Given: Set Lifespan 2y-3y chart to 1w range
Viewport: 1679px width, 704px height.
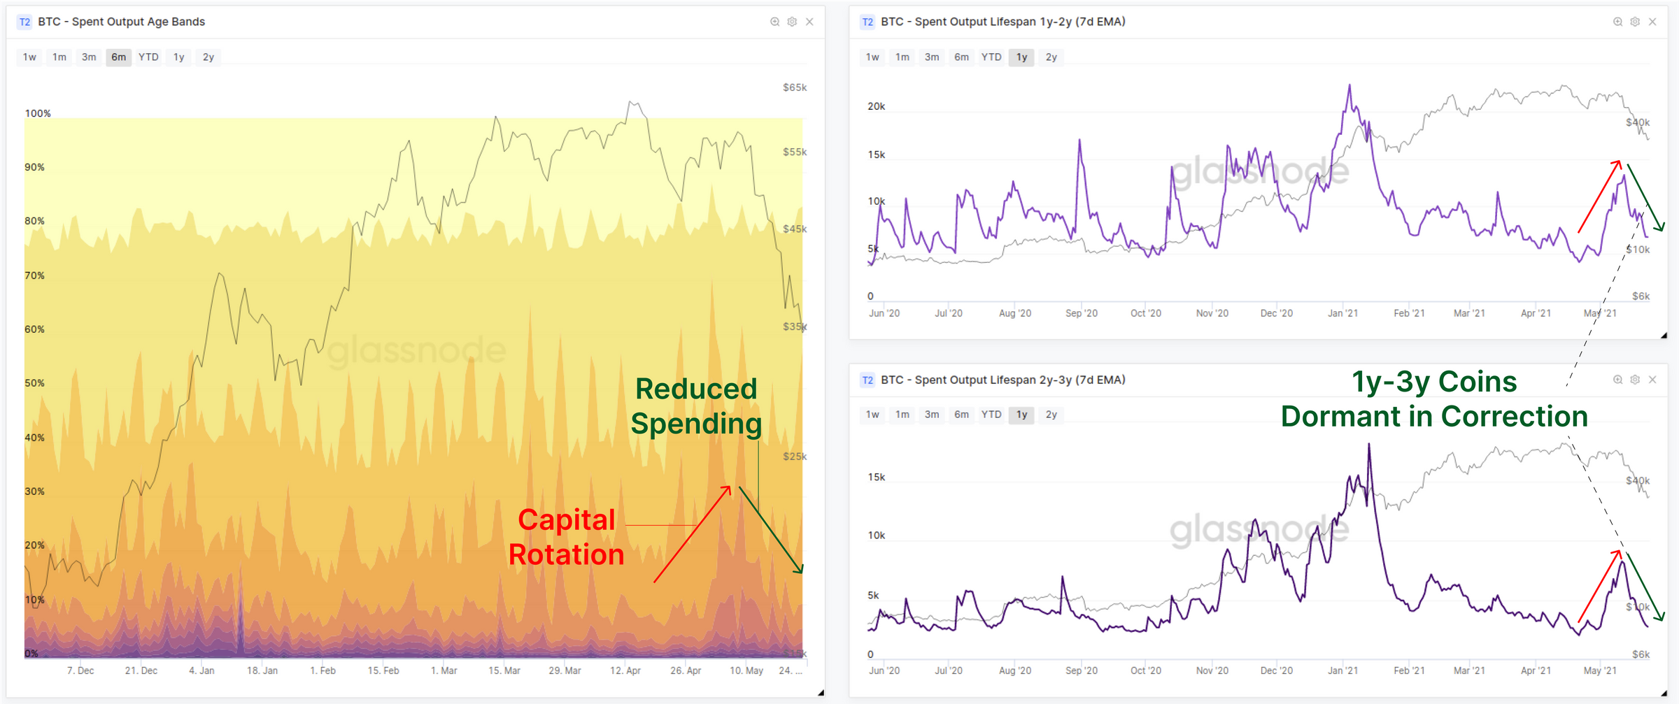Looking at the screenshot, I should coord(872,415).
